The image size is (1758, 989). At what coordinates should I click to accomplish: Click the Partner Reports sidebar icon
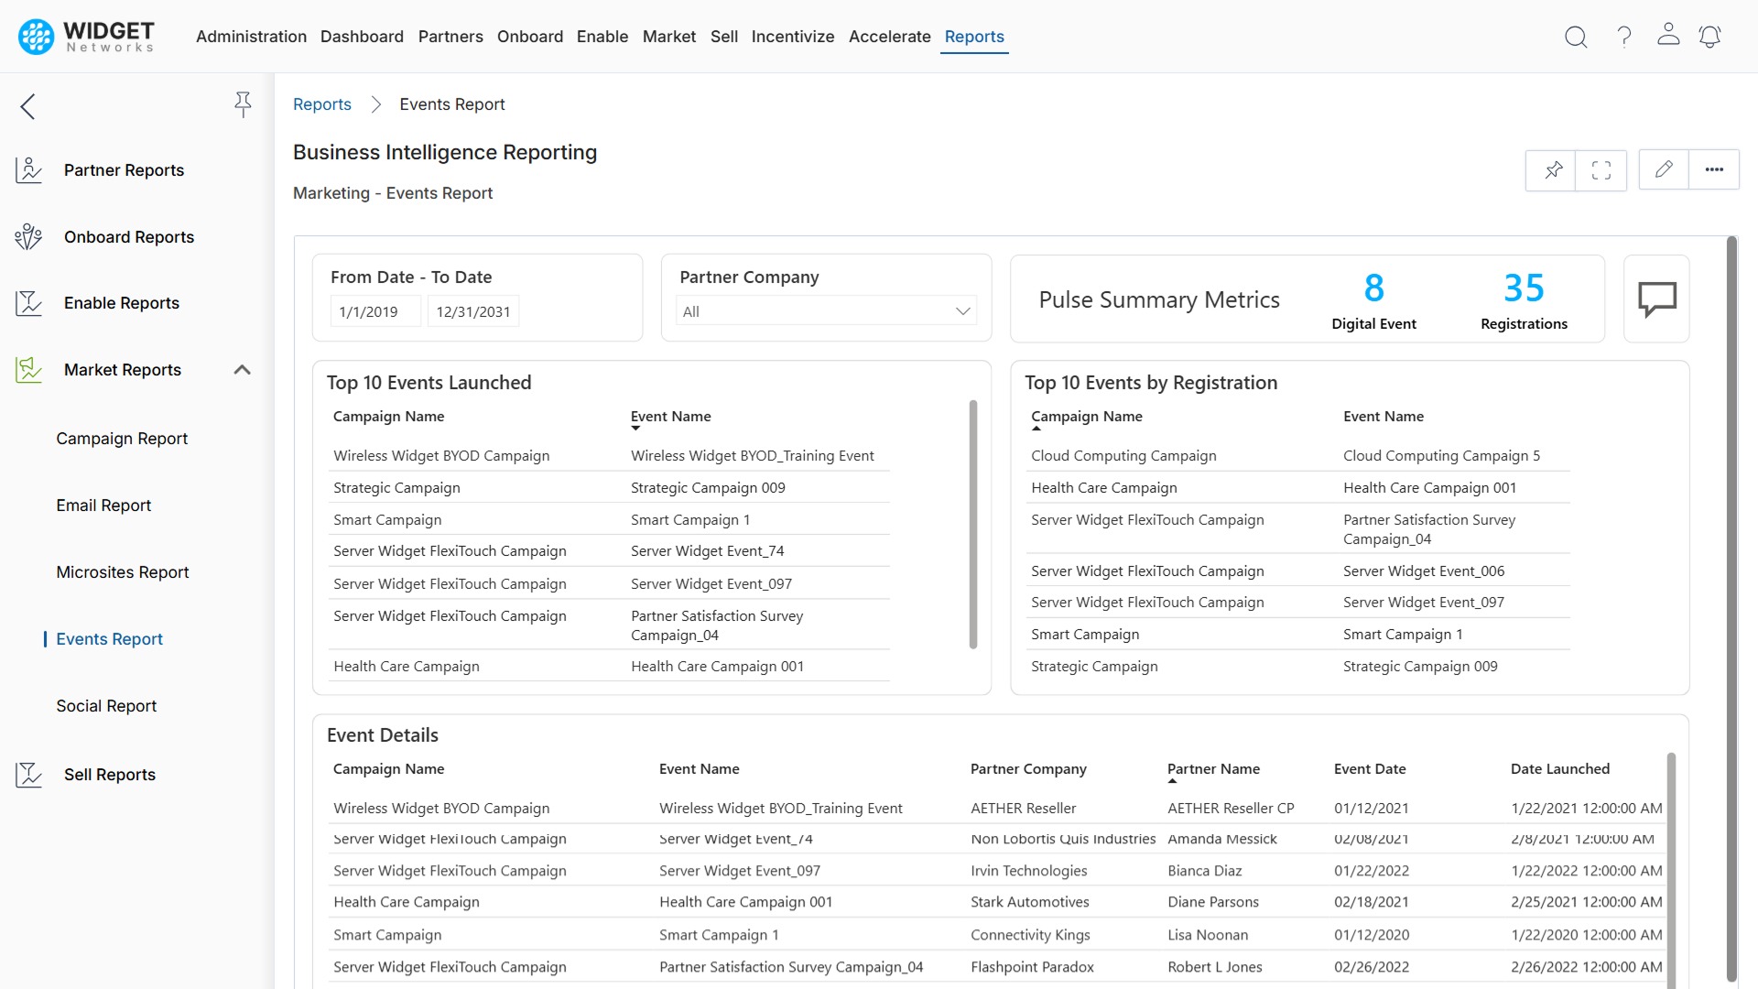[28, 169]
